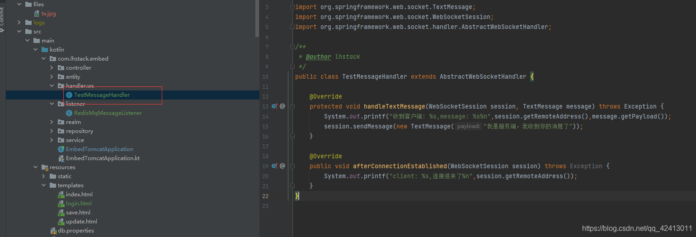
Task: Select EmbedTomcatApplication.kt in the tree
Action: tap(103, 158)
